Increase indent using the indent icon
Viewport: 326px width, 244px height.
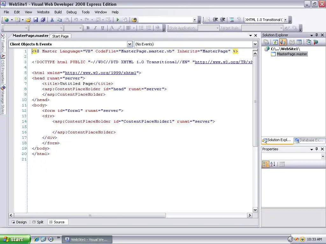click(223, 20)
